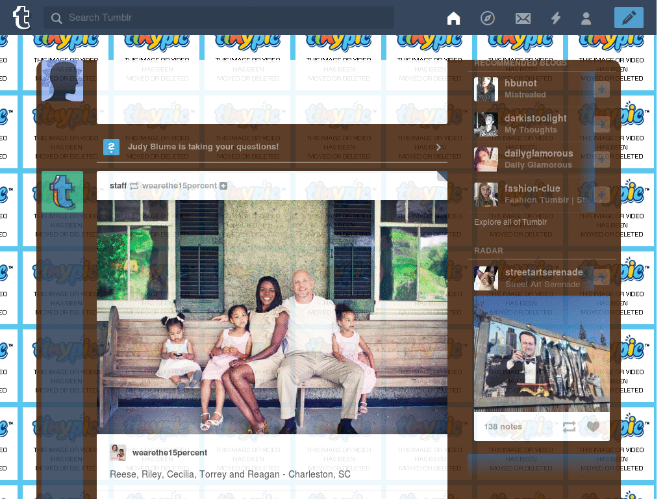
Task: Focus the Search Tumblr field
Action: [218, 18]
